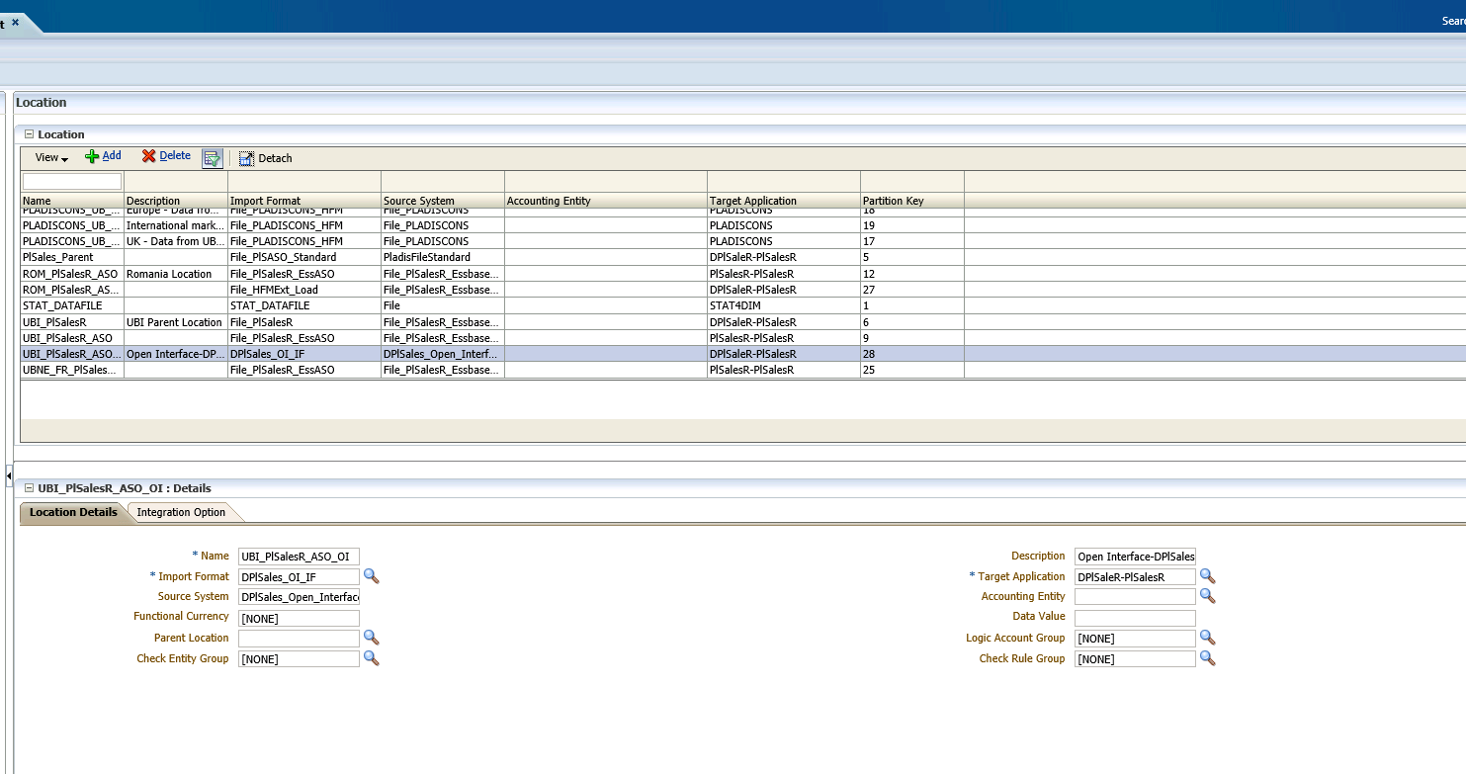1466x774 pixels.
Task: Open the Query by Example filter icon
Action: [213, 158]
